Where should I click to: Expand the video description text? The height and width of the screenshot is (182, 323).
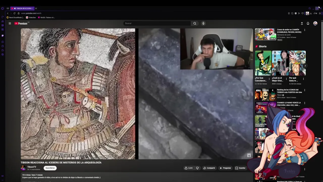(61, 177)
